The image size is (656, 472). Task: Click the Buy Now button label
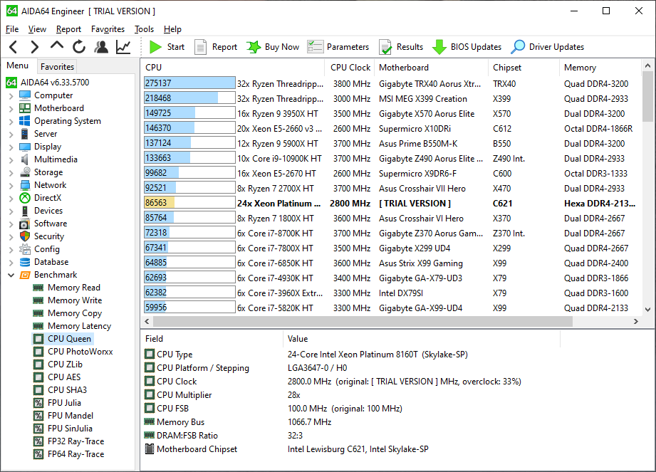282,47
